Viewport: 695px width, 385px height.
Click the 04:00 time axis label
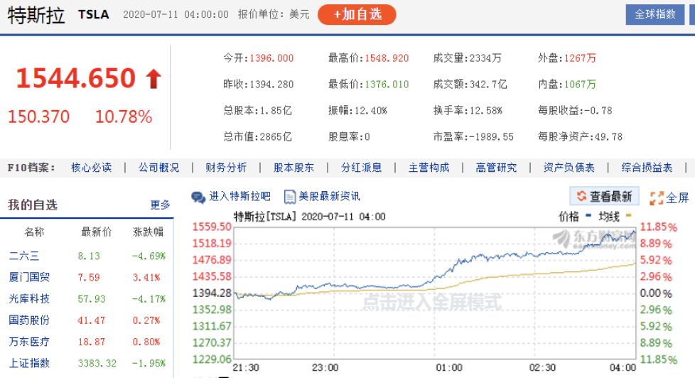(x=623, y=368)
